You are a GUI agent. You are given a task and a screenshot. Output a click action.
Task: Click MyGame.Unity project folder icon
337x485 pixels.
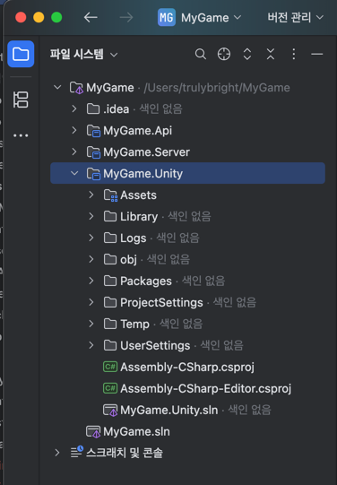93,174
